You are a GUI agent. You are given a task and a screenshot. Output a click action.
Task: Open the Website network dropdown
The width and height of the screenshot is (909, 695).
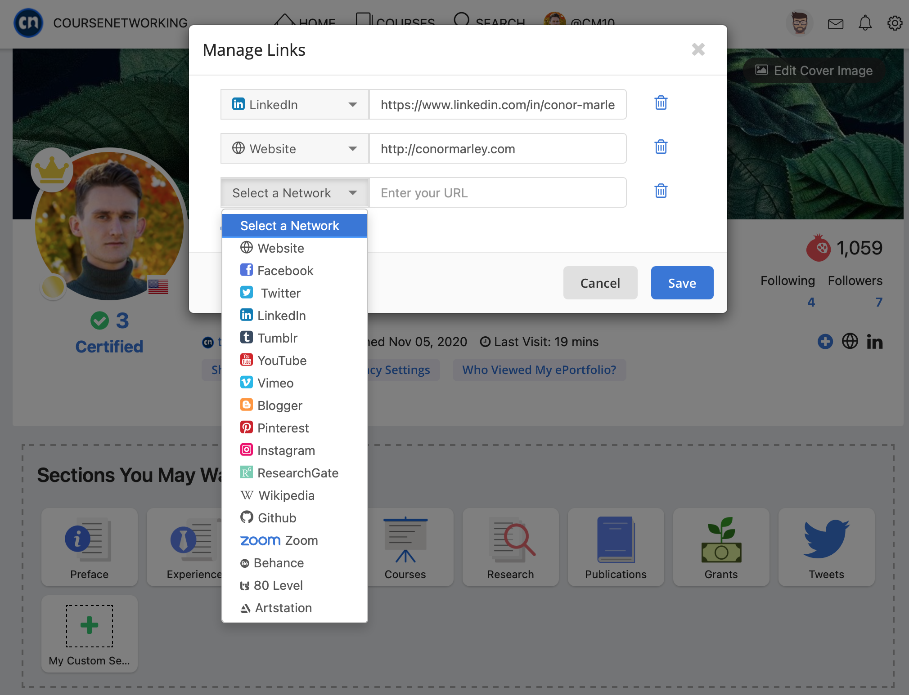[295, 148]
